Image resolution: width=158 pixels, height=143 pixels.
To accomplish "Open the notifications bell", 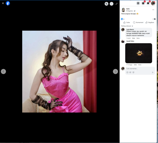I will (x=148, y=3).
